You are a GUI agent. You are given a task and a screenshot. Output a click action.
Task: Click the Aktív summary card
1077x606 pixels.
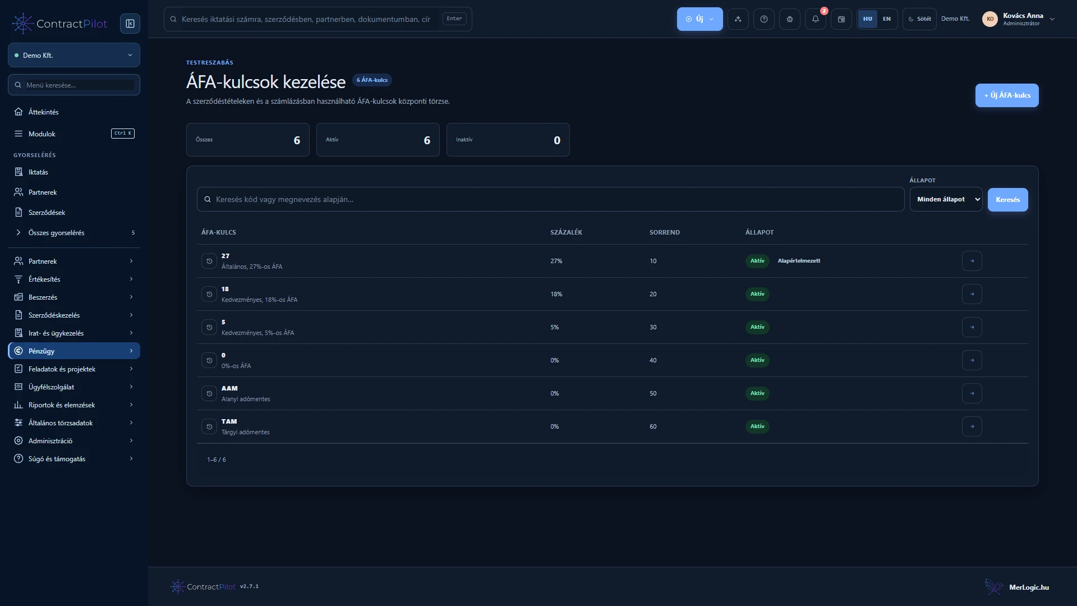(x=378, y=140)
